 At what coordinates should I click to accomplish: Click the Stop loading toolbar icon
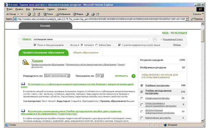(29, 14)
